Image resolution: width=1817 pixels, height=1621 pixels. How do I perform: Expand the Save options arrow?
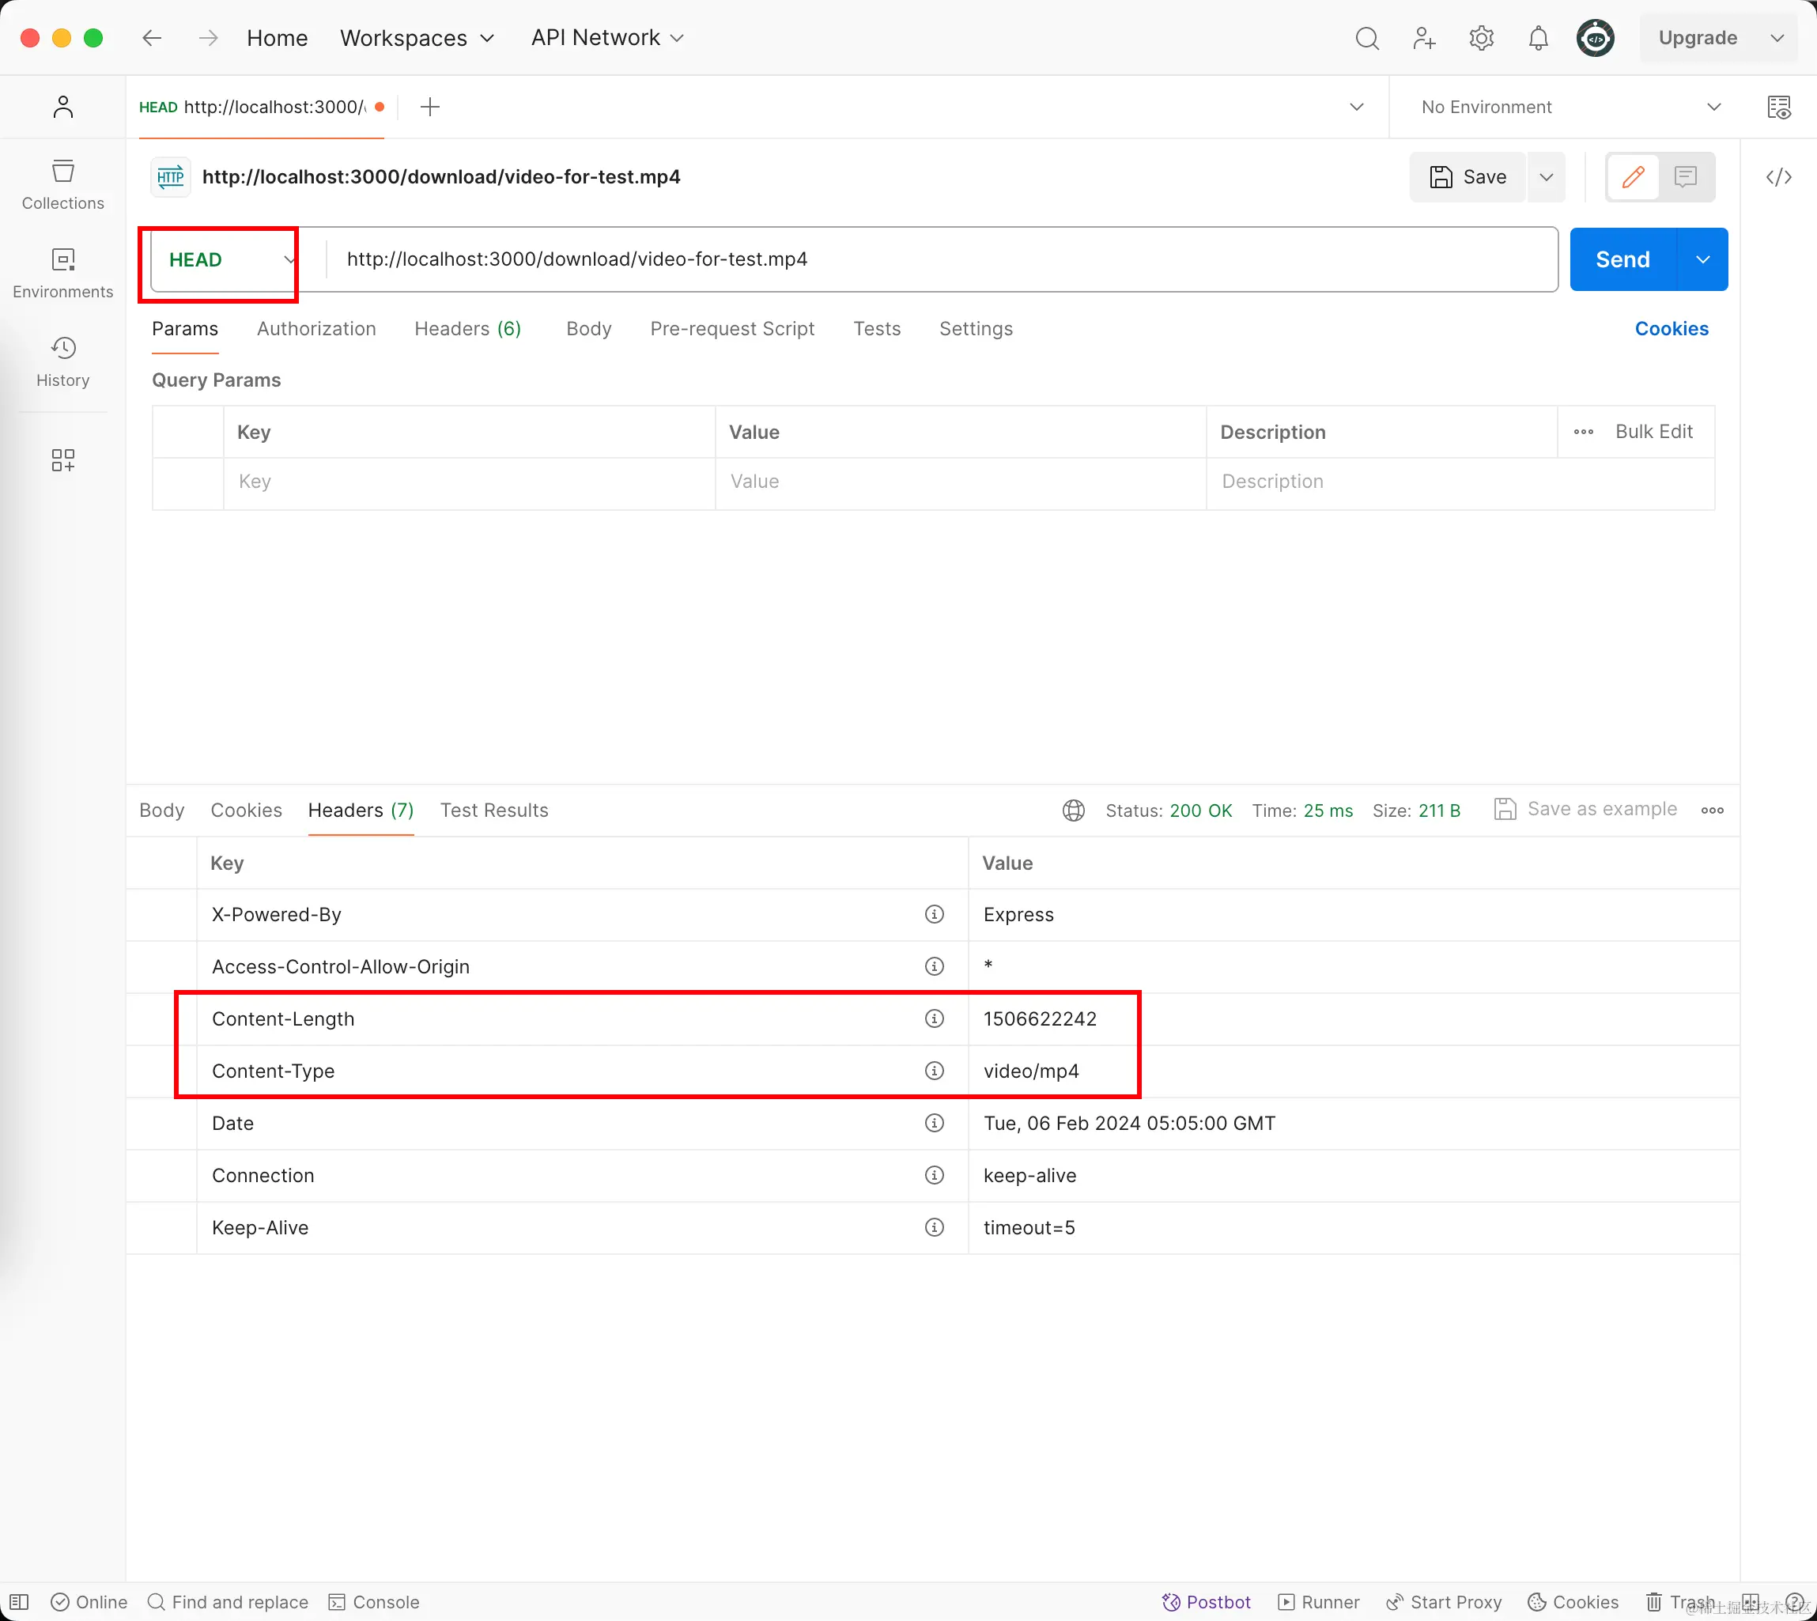click(x=1547, y=177)
